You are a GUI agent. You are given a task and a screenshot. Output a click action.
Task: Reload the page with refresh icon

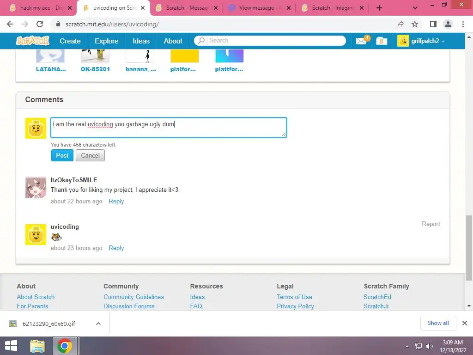pyautogui.click(x=40, y=24)
